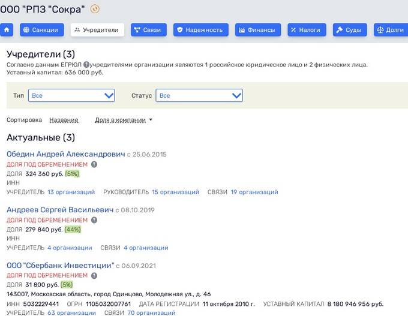The width and height of the screenshot is (408, 316).
Task: Expand the Тип dropdown
Action: [x=71, y=95]
